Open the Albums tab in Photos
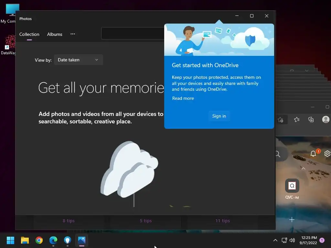The width and height of the screenshot is (331, 248). tap(55, 34)
